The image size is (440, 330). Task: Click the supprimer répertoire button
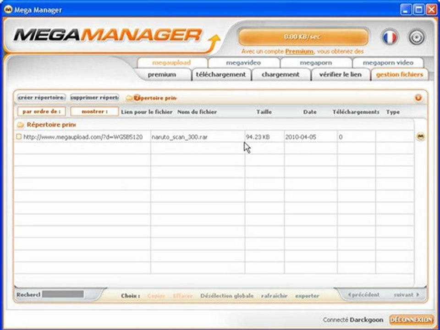(94, 98)
